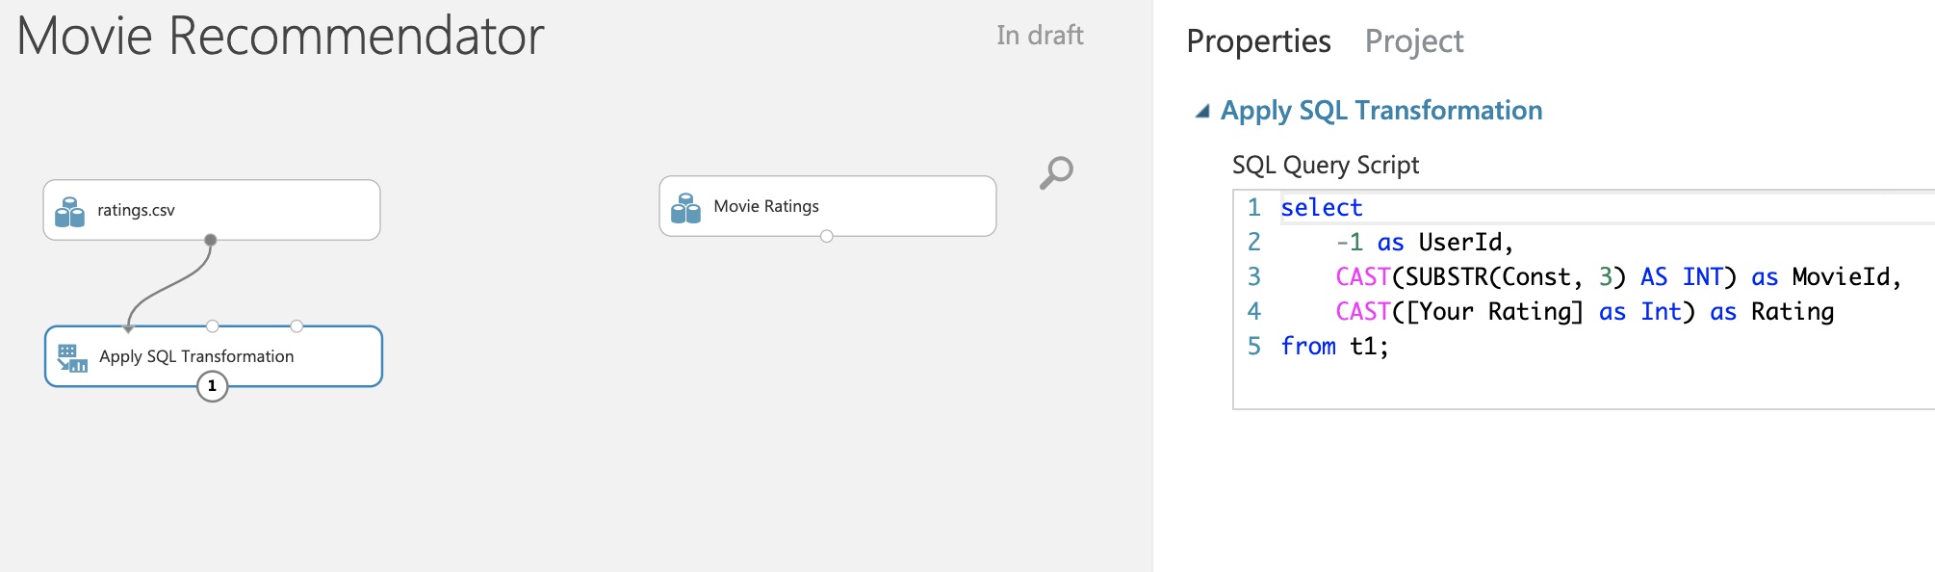Click the 'from t1;' line in SQL editor

(1334, 347)
